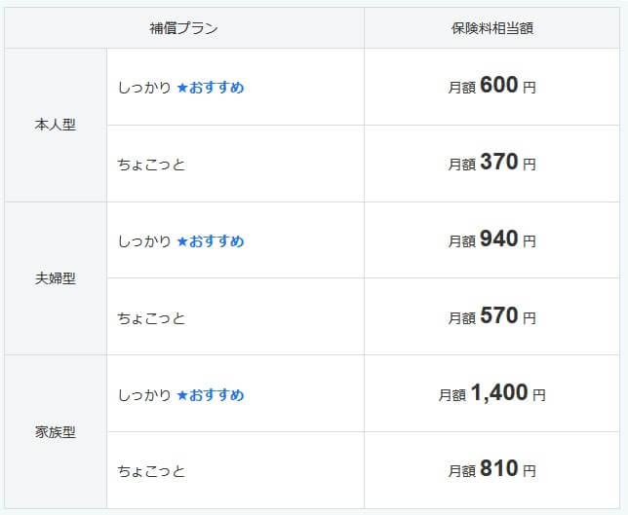Select the 夫婦型 row header
This screenshot has width=628, height=515.
[55, 279]
